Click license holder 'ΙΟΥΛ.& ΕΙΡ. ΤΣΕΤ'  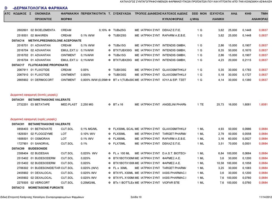click(174, 80)
